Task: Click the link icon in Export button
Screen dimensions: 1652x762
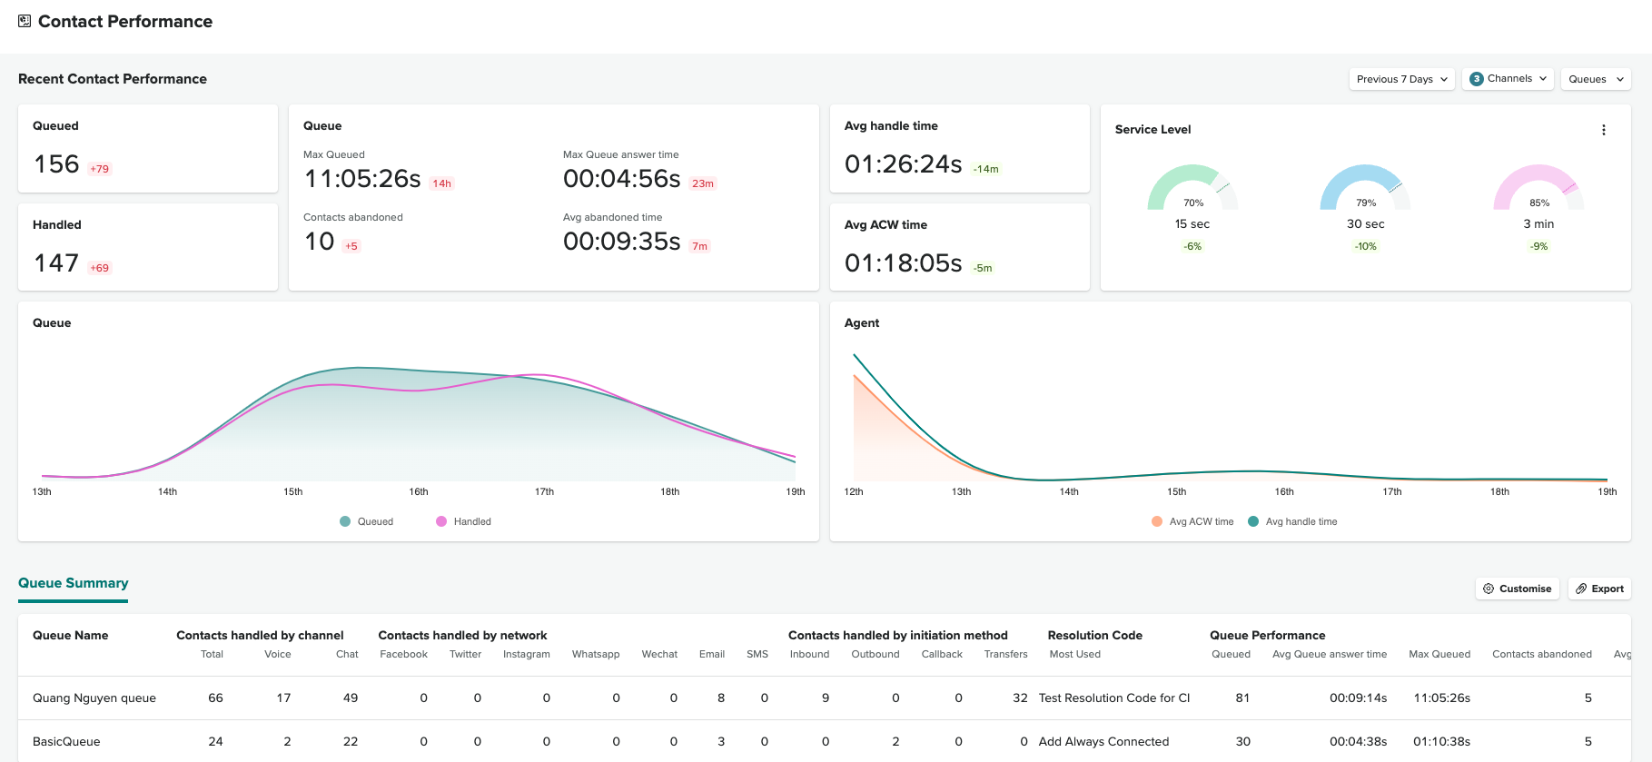Action: click(x=1581, y=589)
